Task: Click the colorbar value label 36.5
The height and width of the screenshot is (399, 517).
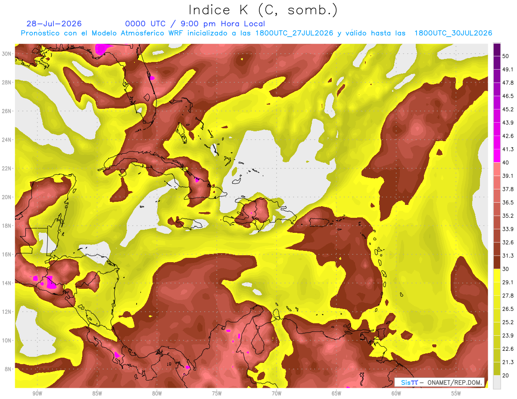Action: [508, 202]
